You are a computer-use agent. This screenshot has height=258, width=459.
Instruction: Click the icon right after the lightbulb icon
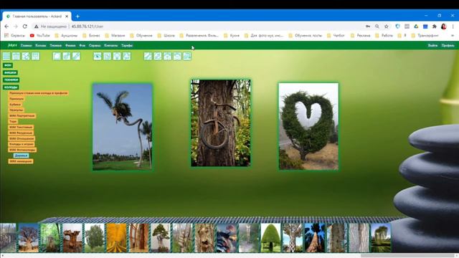[126, 56]
